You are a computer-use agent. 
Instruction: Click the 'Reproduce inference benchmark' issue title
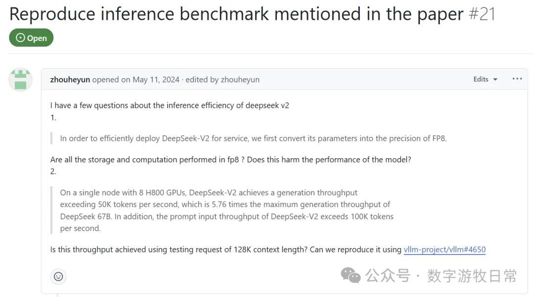point(236,14)
